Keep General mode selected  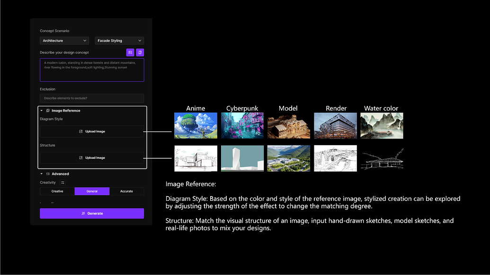[92, 191]
